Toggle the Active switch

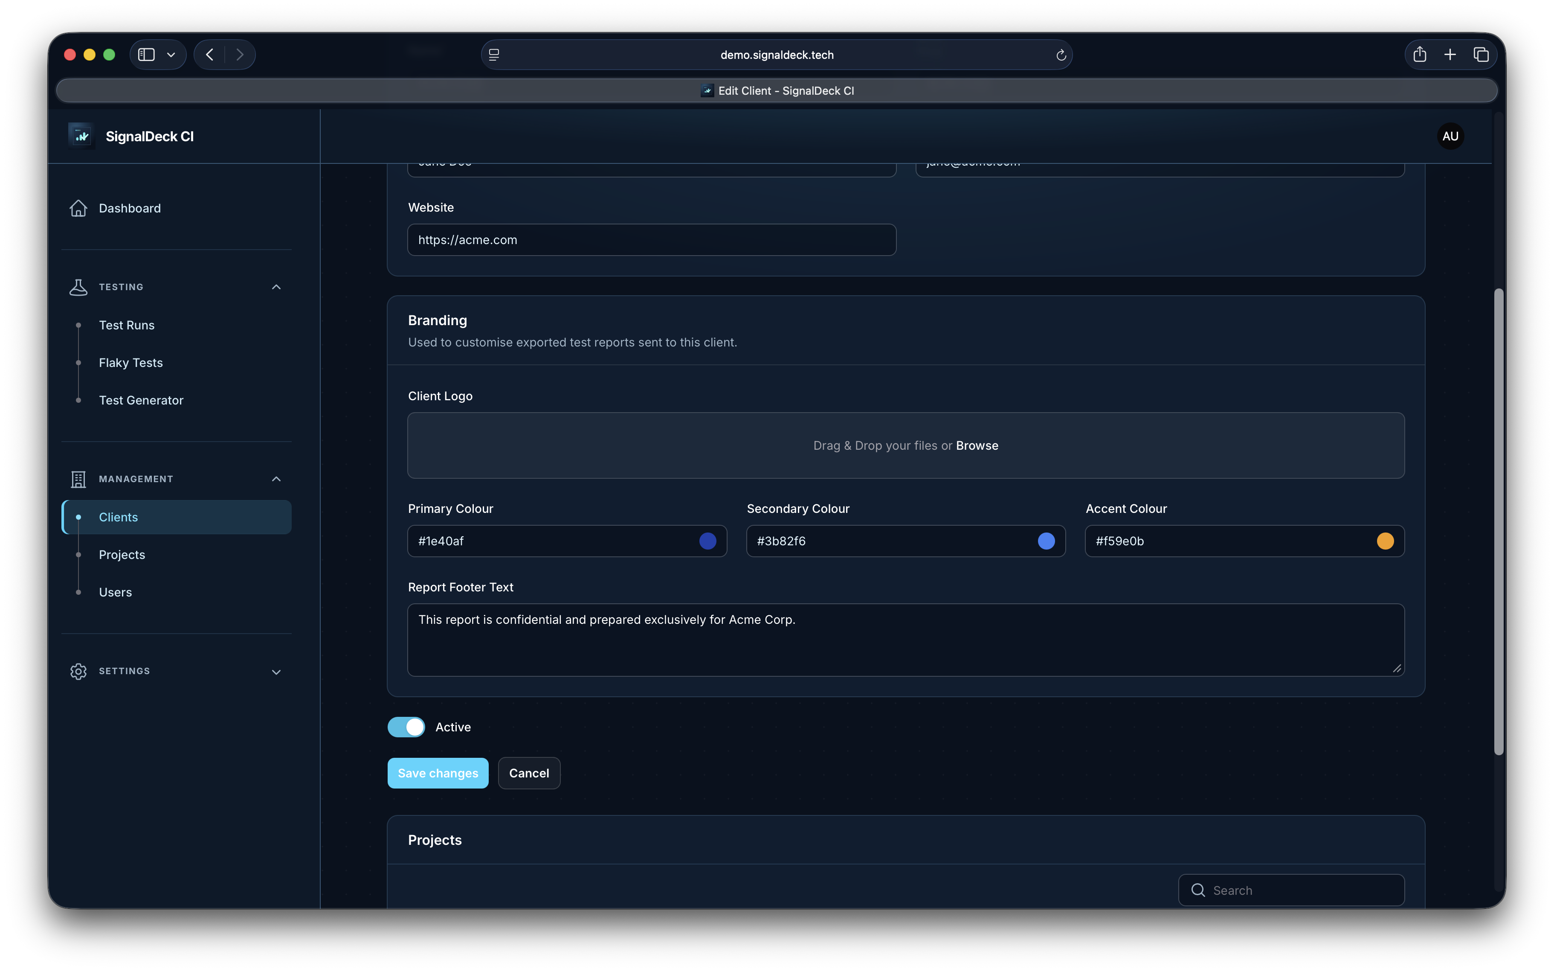coord(406,727)
